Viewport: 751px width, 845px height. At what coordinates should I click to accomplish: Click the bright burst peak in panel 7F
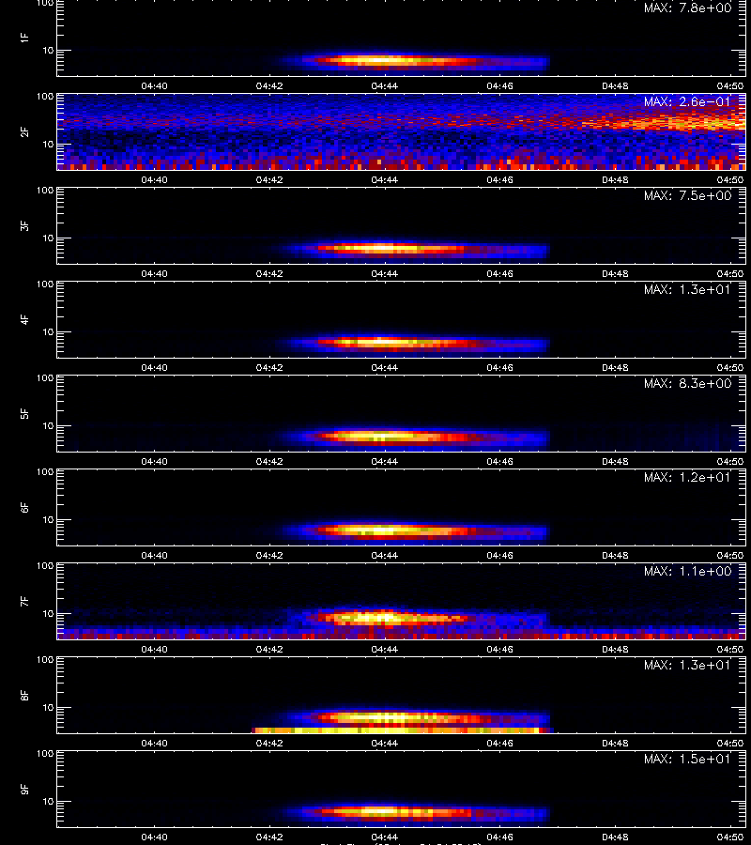pyautogui.click(x=380, y=618)
